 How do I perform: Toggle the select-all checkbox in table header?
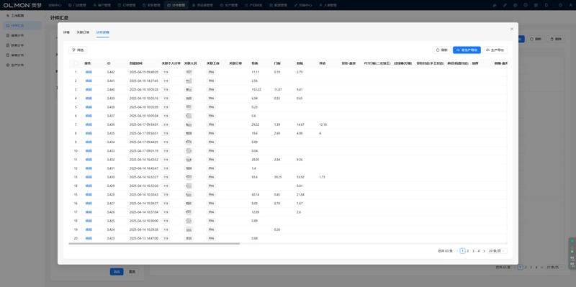coord(76,63)
